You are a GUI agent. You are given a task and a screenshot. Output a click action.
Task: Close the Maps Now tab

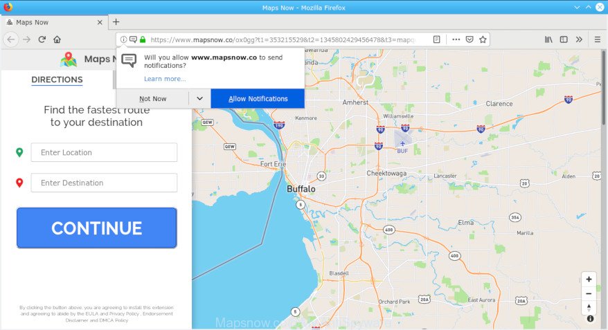point(100,22)
